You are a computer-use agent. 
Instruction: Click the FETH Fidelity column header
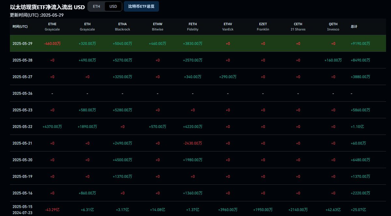193,27
